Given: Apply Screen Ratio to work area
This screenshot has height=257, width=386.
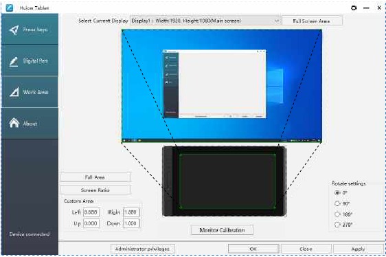Looking at the screenshot, I should pos(95,190).
